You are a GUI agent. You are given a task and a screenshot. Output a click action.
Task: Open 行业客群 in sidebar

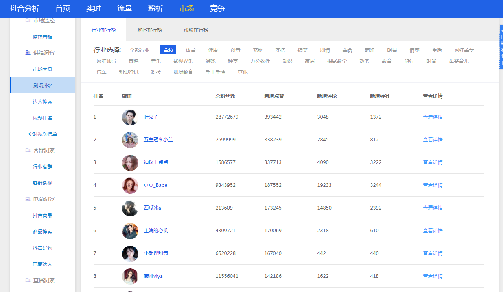pyautogui.click(x=43, y=167)
